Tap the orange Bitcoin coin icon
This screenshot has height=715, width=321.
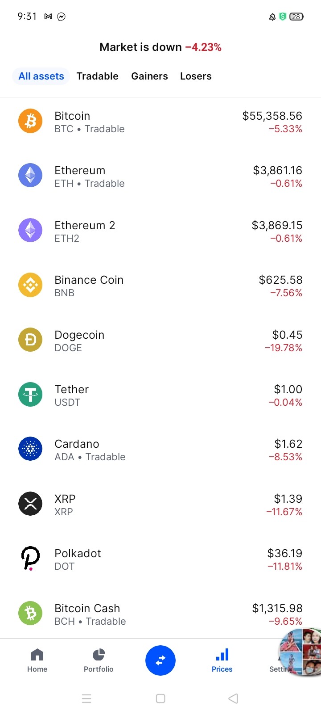click(30, 121)
